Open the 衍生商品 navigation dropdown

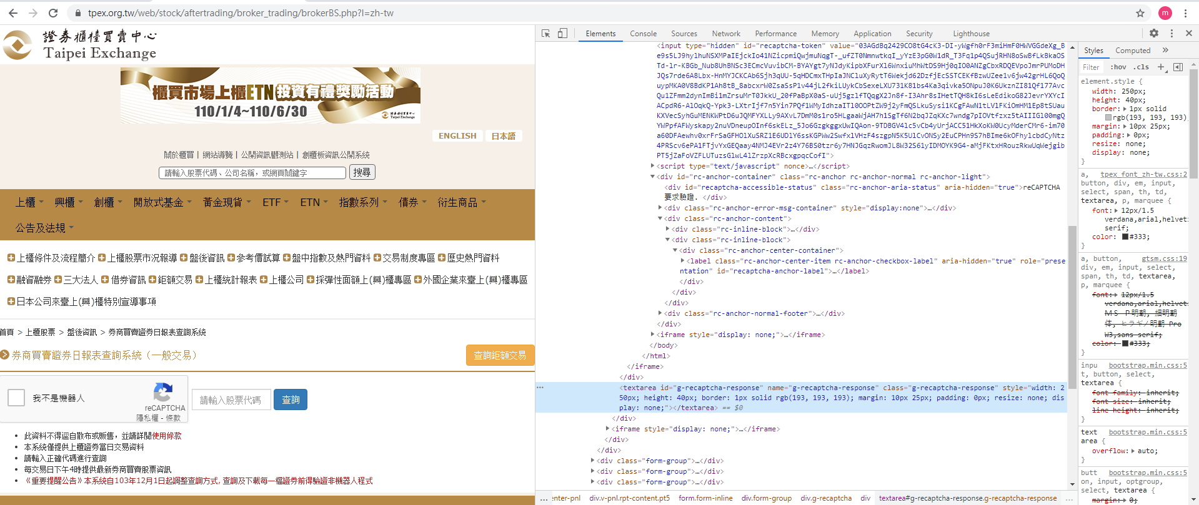tap(461, 202)
